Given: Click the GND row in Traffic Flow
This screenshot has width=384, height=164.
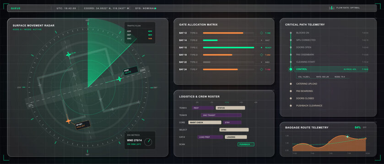Looking at the screenshot, I should tap(140, 39).
